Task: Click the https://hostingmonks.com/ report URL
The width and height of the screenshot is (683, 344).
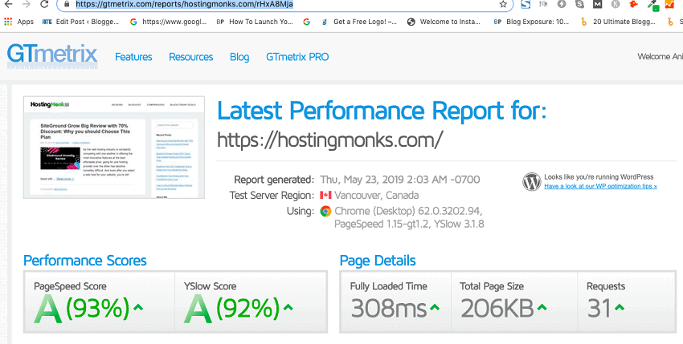Action: click(x=329, y=140)
